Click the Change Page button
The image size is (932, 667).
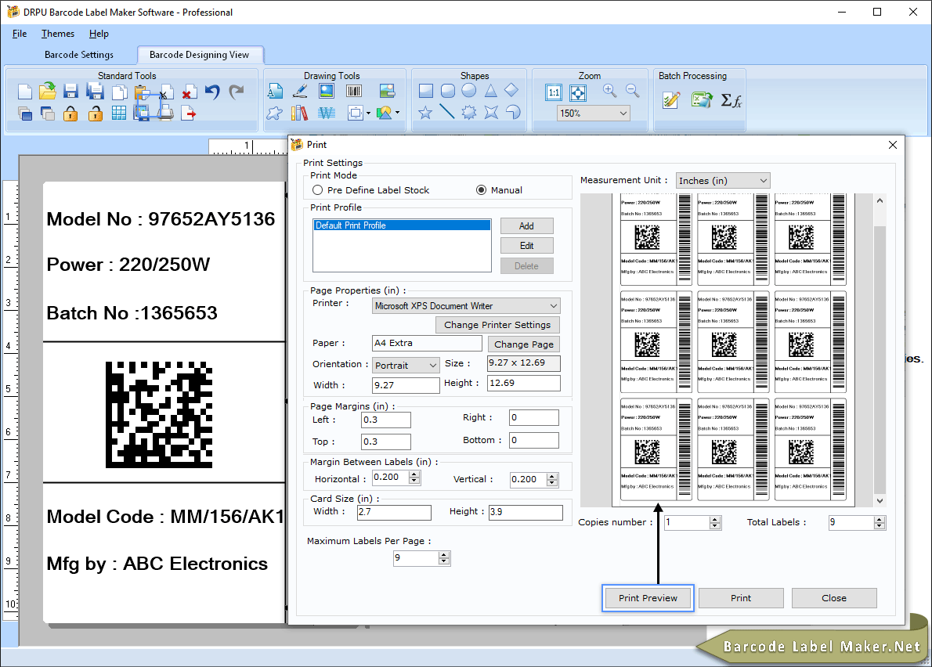click(524, 344)
